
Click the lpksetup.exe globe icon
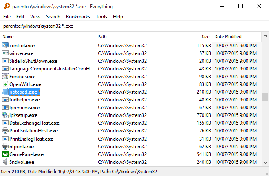(5, 115)
